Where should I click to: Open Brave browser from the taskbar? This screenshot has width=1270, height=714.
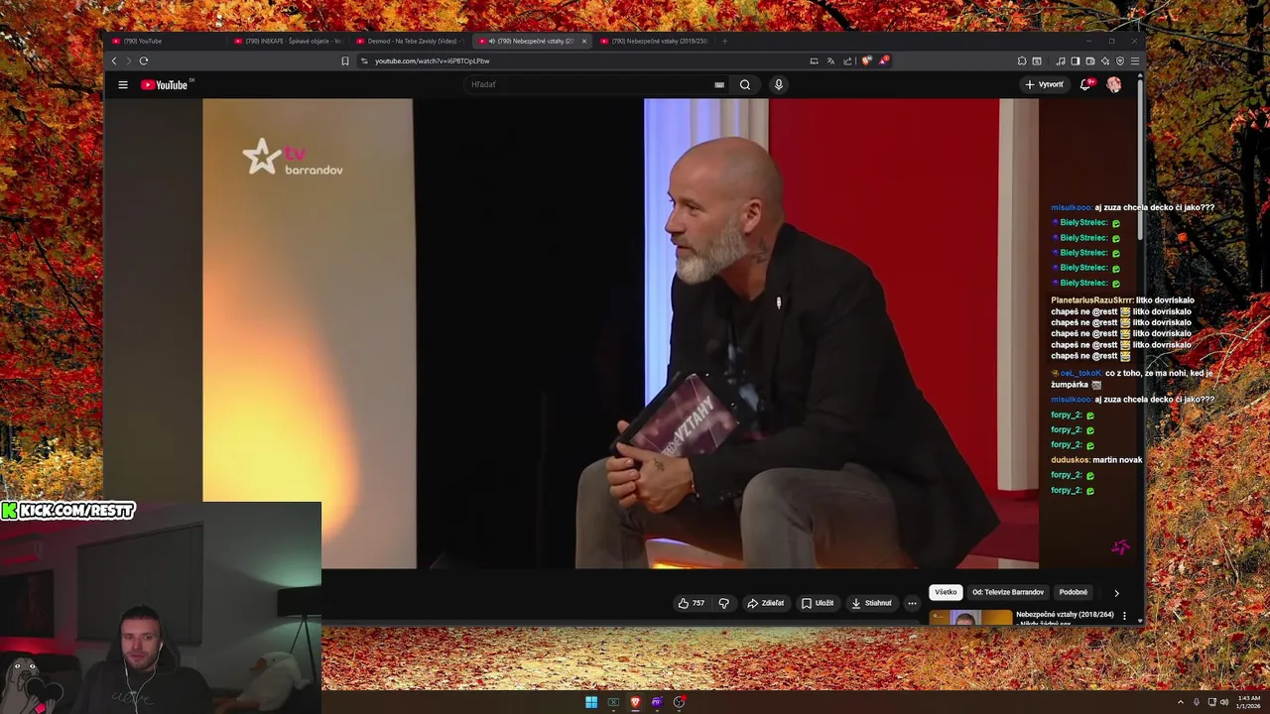coord(635,702)
